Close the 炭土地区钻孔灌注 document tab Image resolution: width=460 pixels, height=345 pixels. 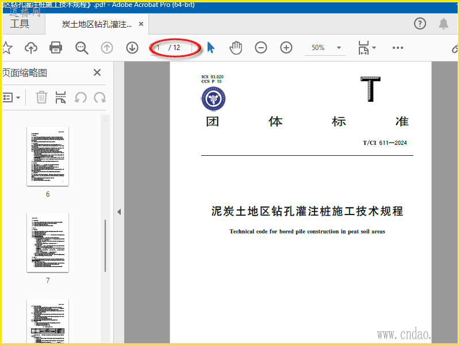click(x=141, y=24)
